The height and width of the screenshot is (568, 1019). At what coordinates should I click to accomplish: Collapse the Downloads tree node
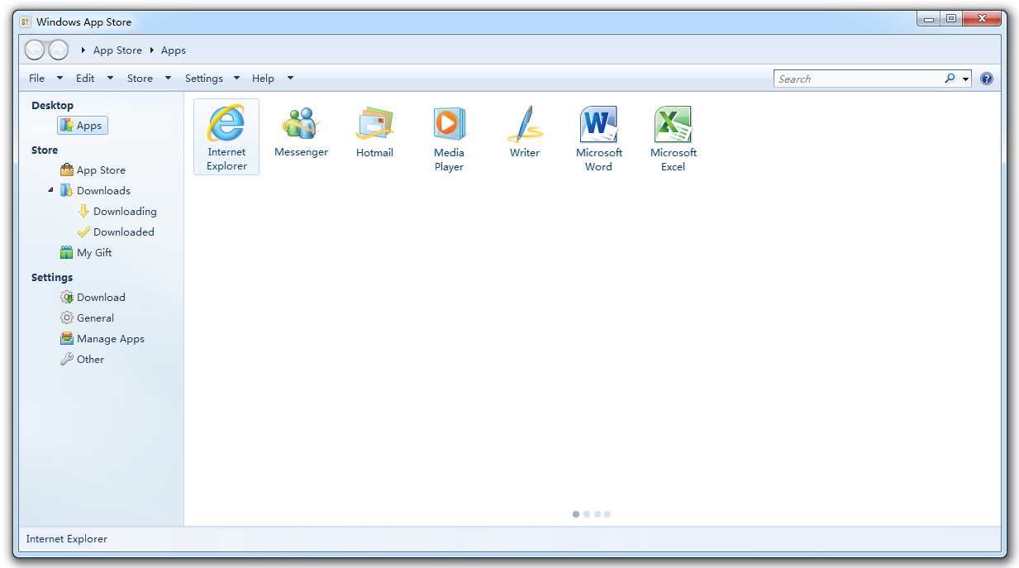[x=50, y=190]
